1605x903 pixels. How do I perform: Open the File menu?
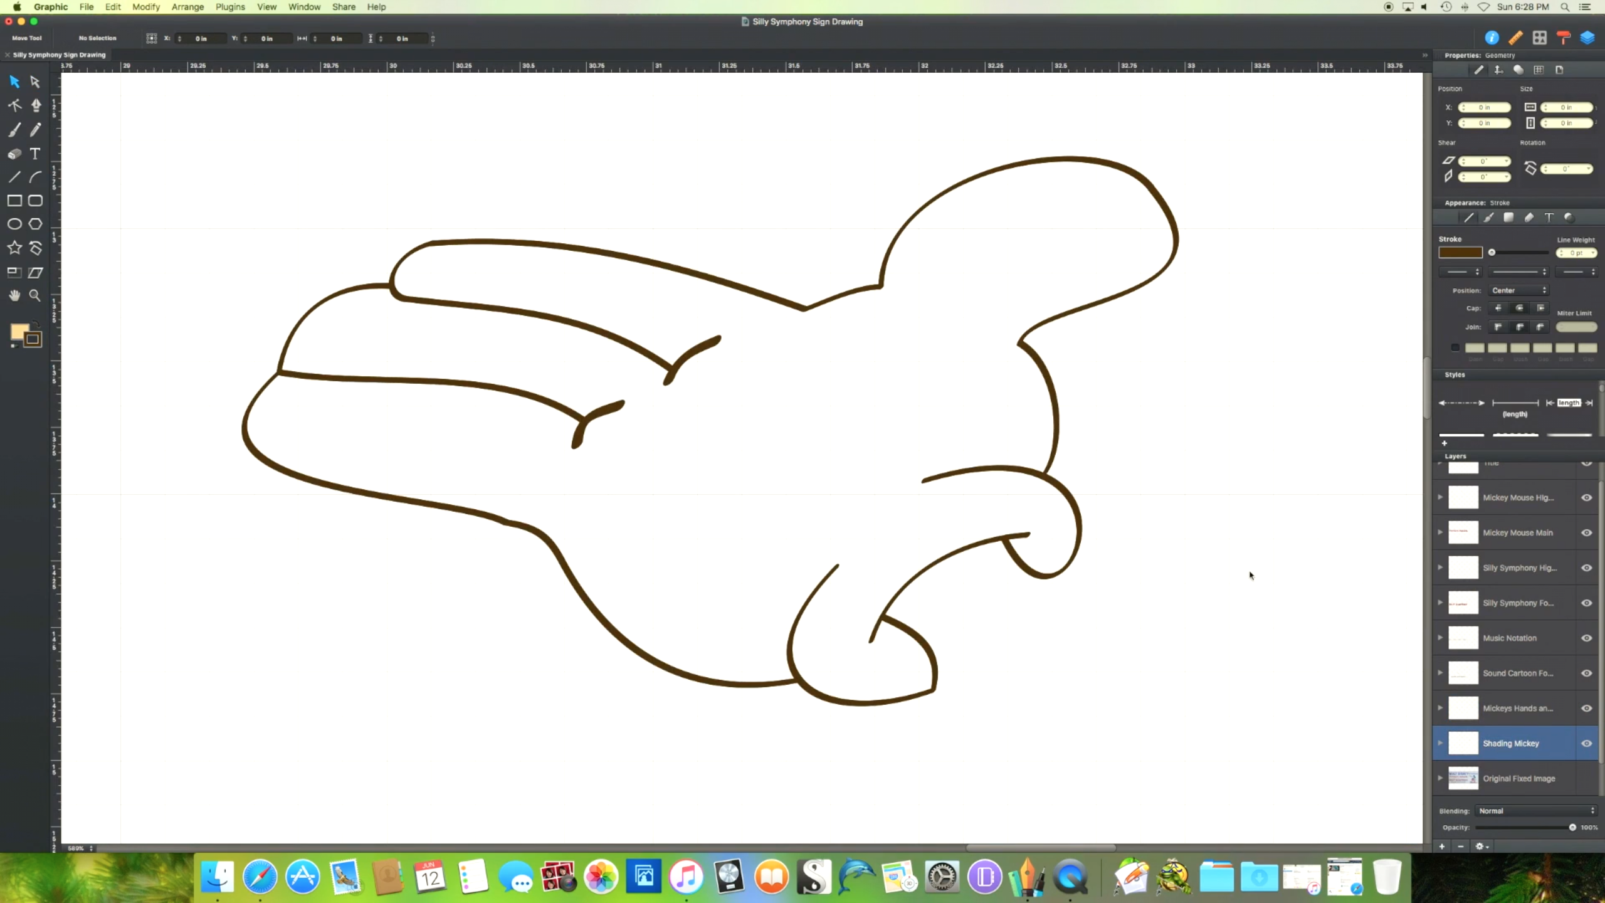(87, 7)
